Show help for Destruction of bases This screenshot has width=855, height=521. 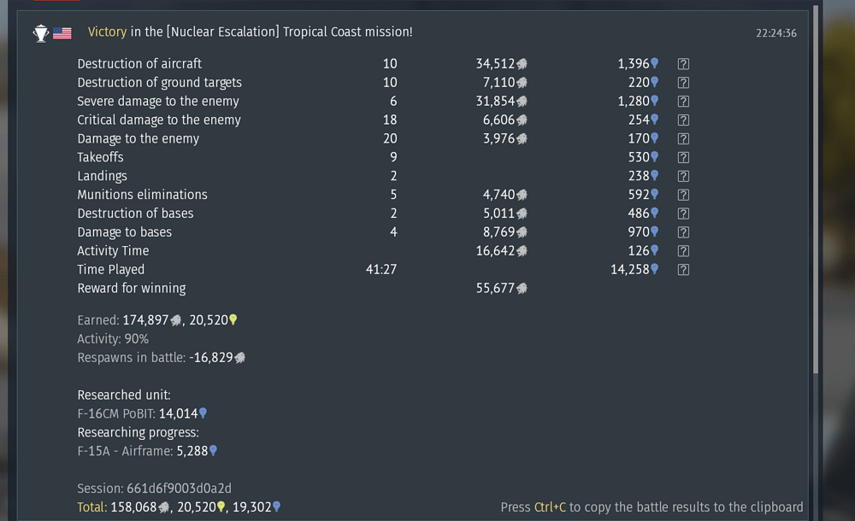(x=683, y=214)
